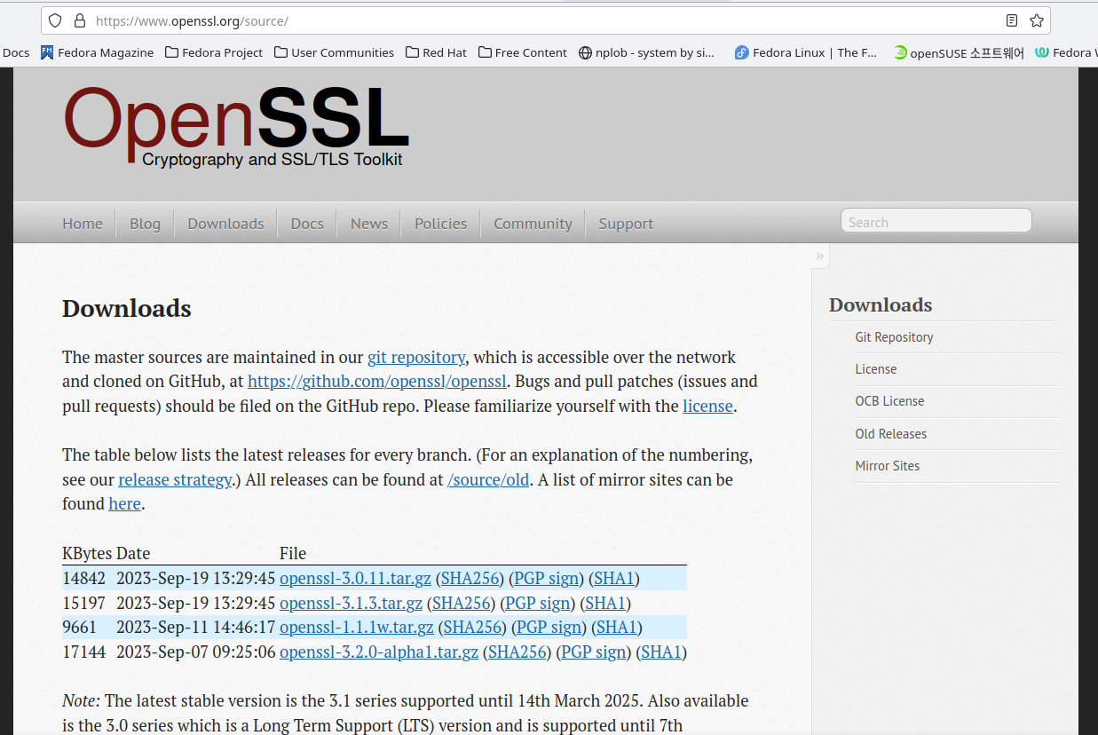This screenshot has height=735, width=1098.
Task: Click the '2023-Sep-11 14:46:17' date cell
Action: (196, 628)
